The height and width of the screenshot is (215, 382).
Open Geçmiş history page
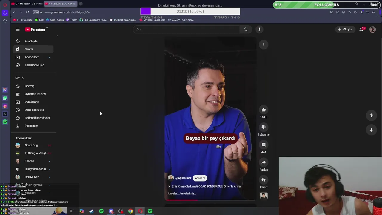33,86
